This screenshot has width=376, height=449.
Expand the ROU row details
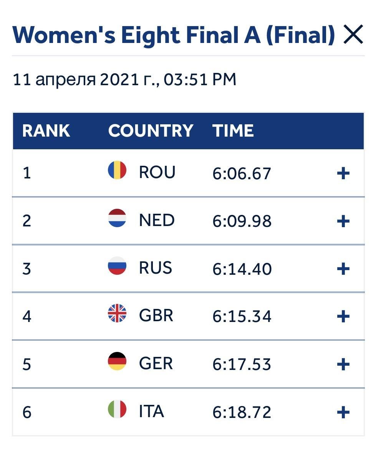click(343, 173)
